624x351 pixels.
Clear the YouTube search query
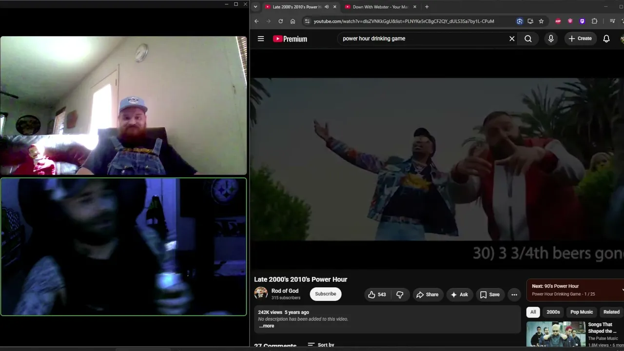pyautogui.click(x=512, y=39)
